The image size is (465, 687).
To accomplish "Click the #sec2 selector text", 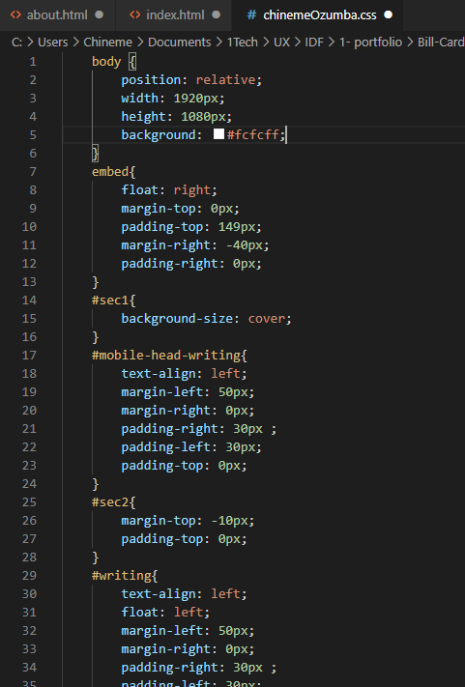I will point(110,502).
